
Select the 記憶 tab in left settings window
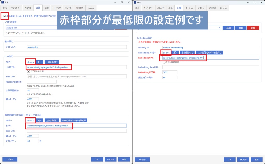(47, 8)
